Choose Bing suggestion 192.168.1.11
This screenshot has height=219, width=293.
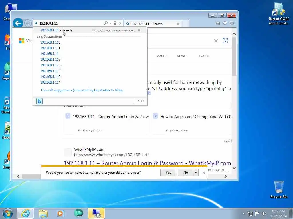coord(49,54)
